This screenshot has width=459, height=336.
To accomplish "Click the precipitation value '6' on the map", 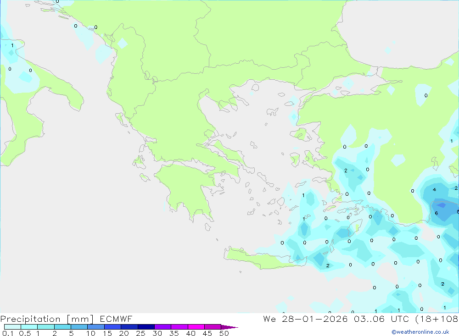I will point(436,213).
